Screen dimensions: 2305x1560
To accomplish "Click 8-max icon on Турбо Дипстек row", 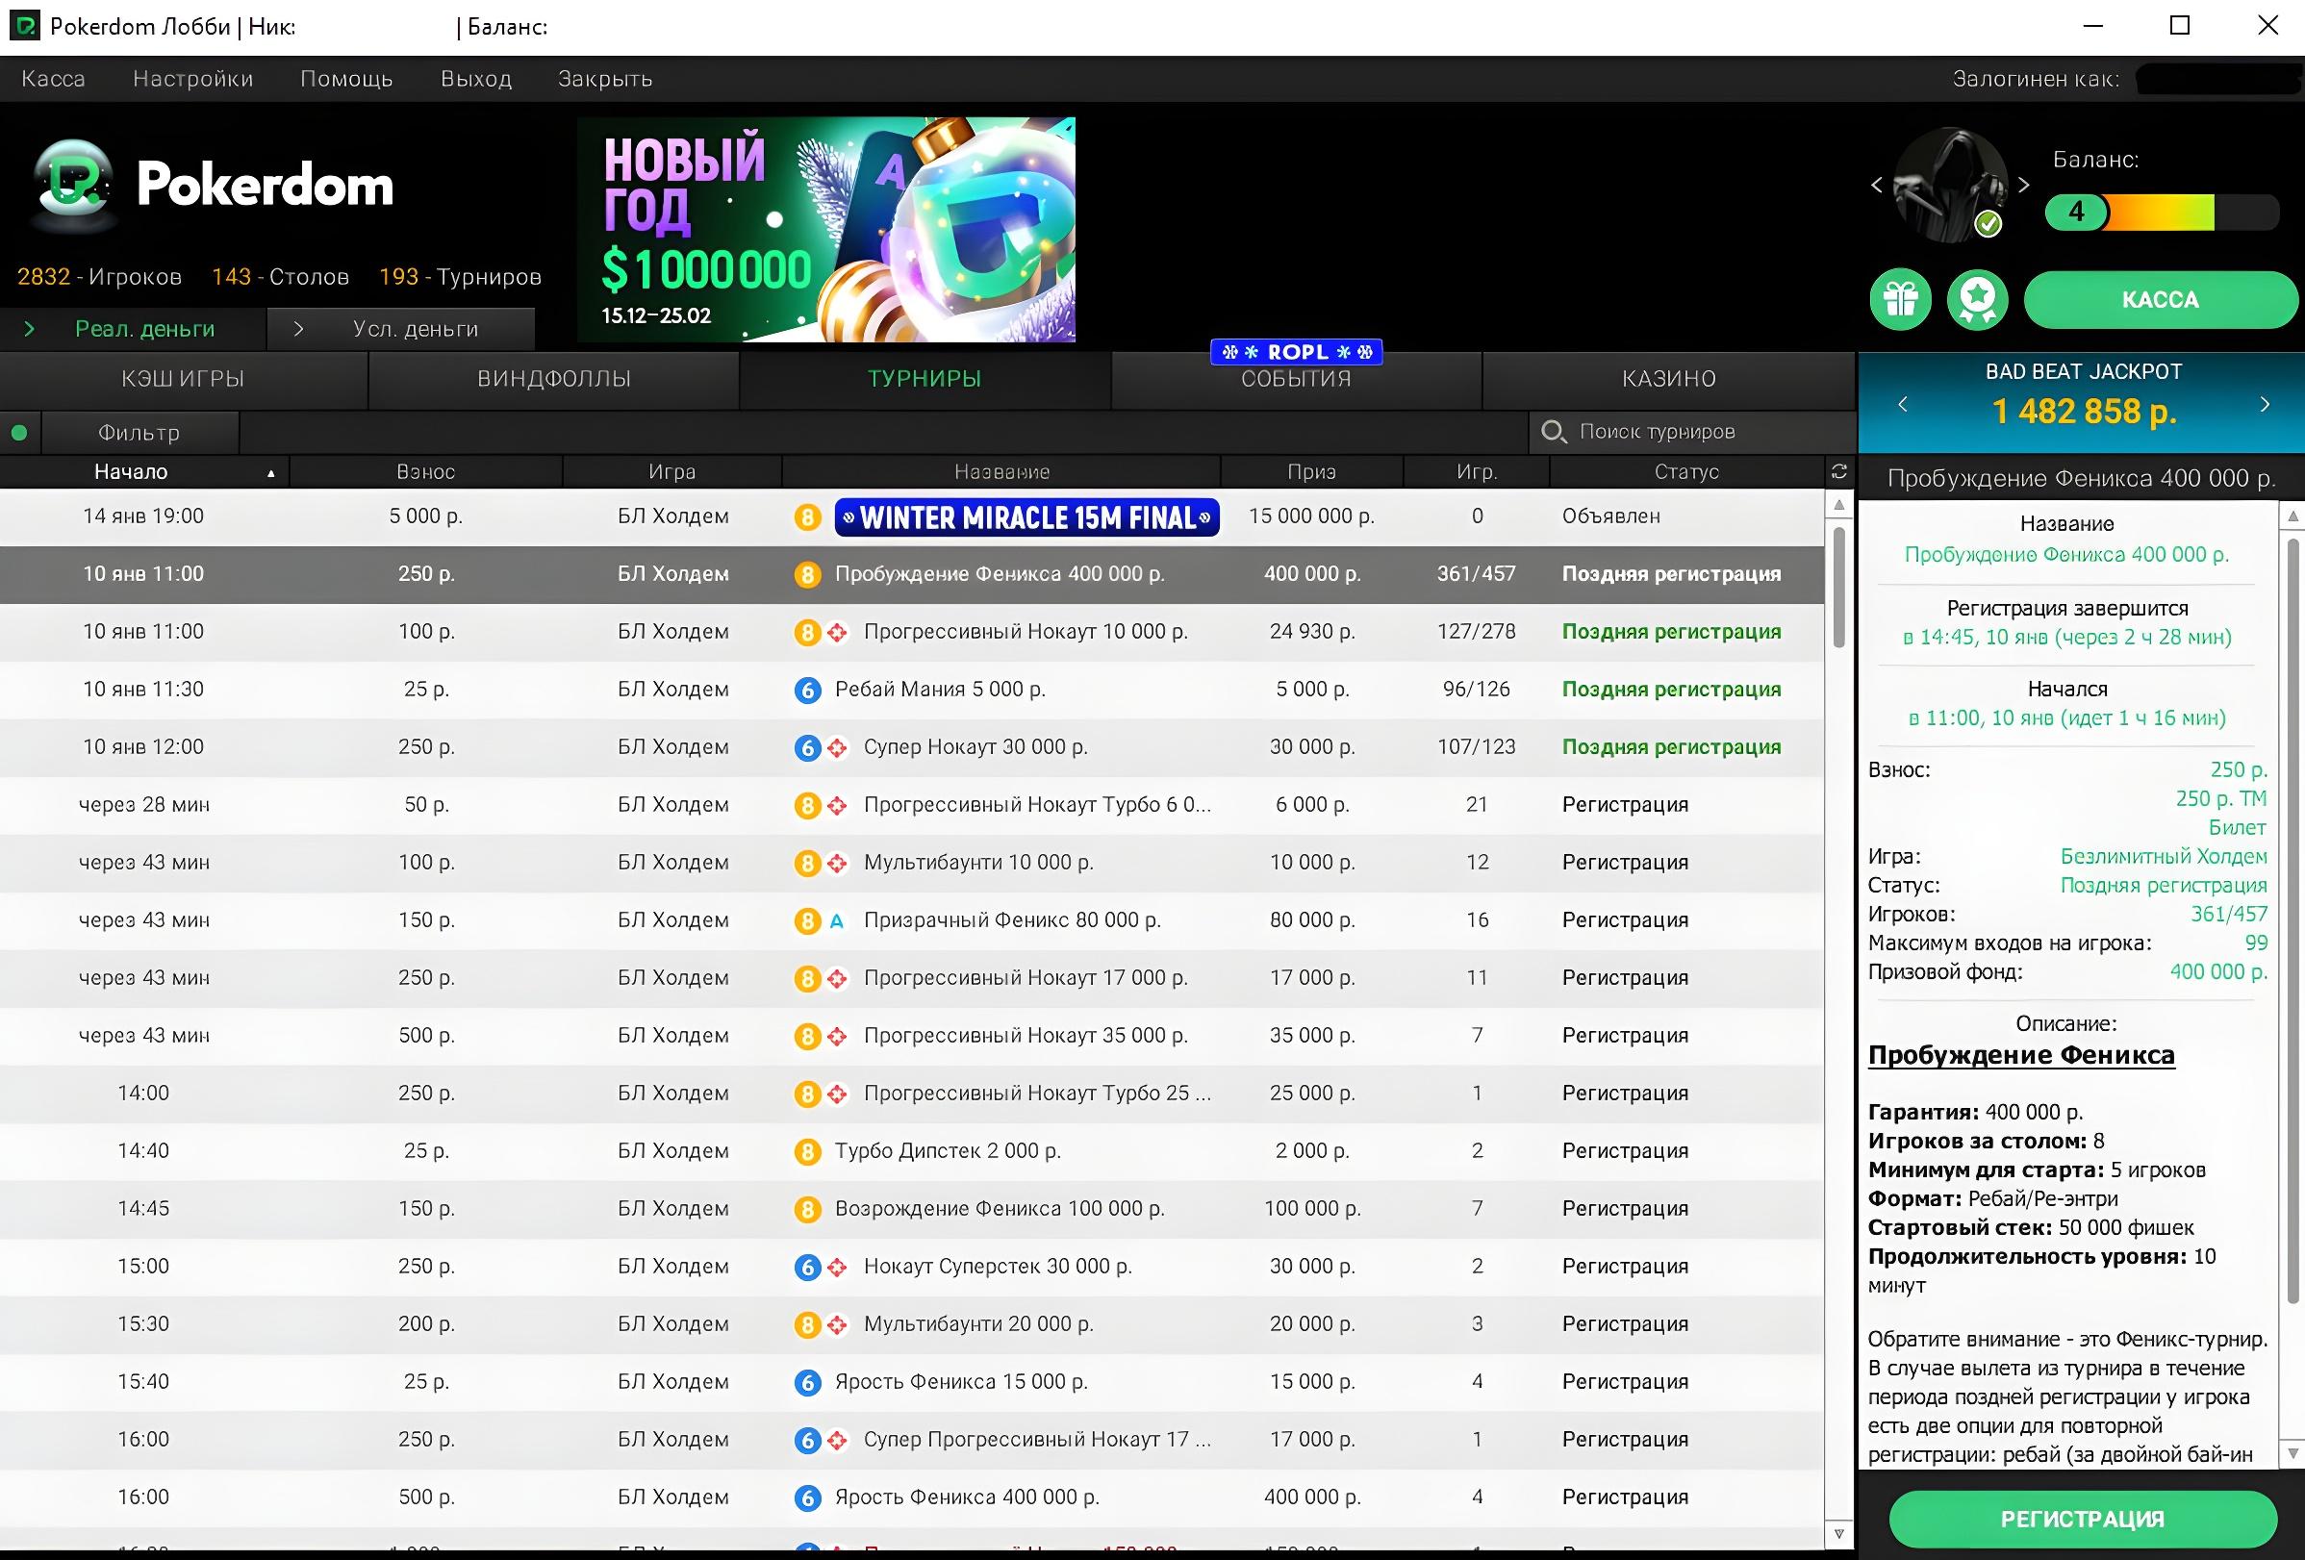I will point(807,1152).
